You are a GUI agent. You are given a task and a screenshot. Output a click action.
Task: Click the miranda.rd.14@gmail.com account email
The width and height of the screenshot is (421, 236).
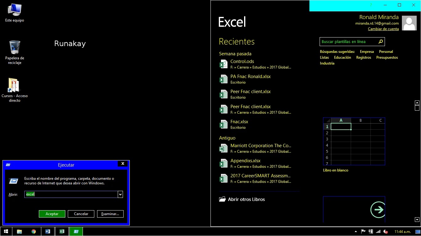[x=377, y=23]
